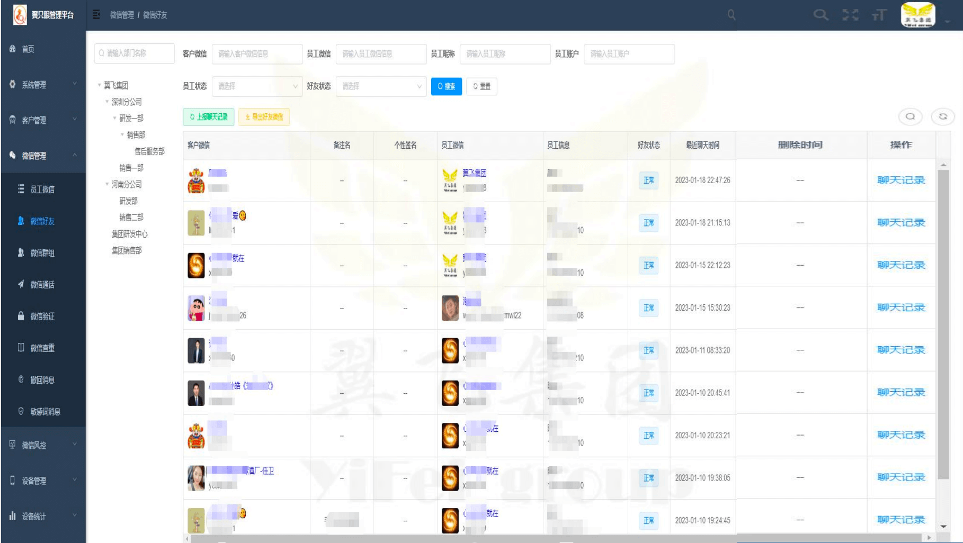Click the 微信风控 sidebar icon
Image resolution: width=963 pixels, height=543 pixels.
[13, 445]
